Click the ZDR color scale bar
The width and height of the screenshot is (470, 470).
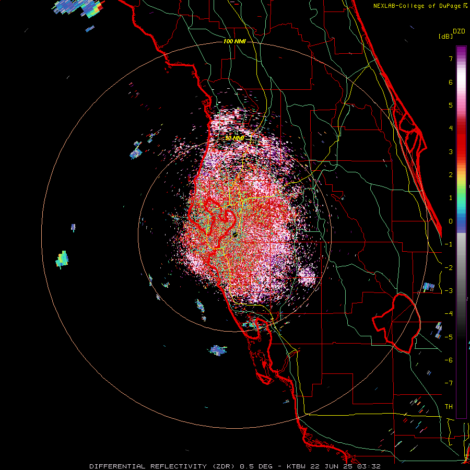(461, 232)
